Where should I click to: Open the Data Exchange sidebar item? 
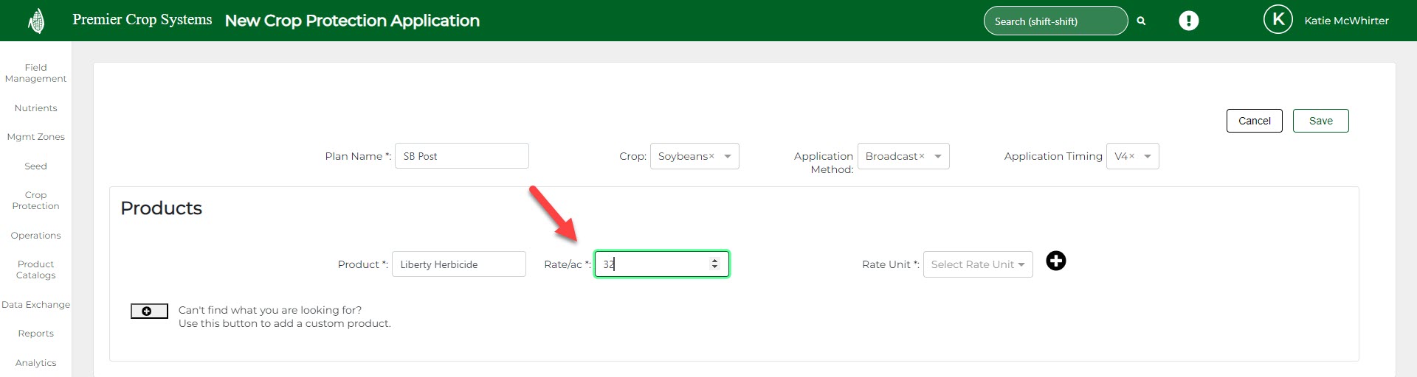[35, 305]
